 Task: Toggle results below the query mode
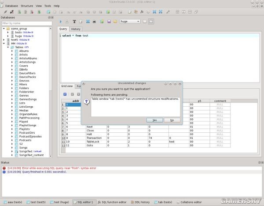pos(151,22)
